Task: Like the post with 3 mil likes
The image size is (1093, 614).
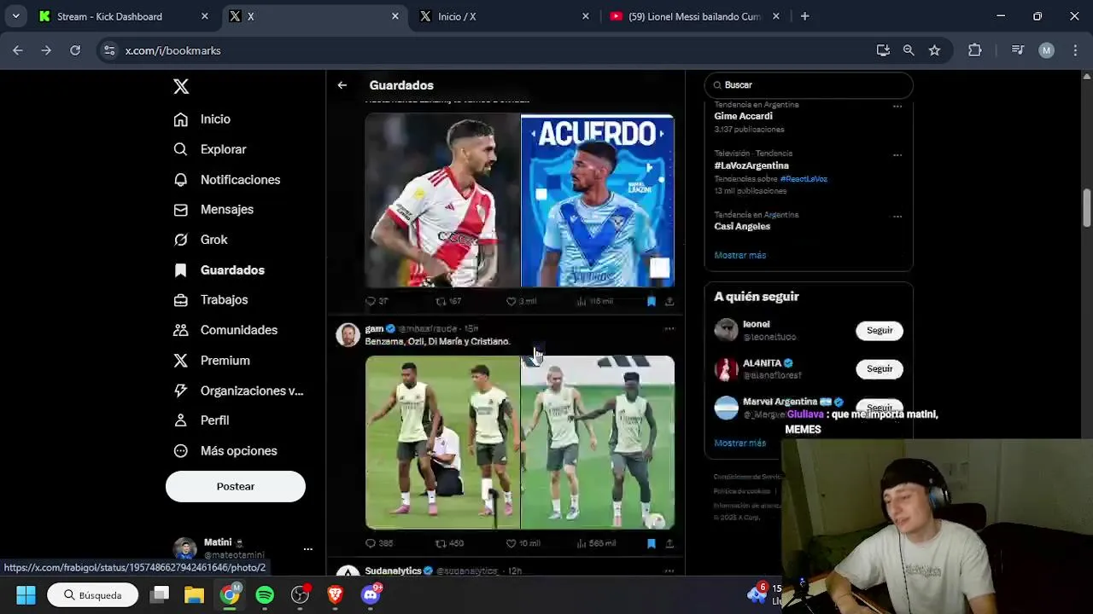Action: 521,301
